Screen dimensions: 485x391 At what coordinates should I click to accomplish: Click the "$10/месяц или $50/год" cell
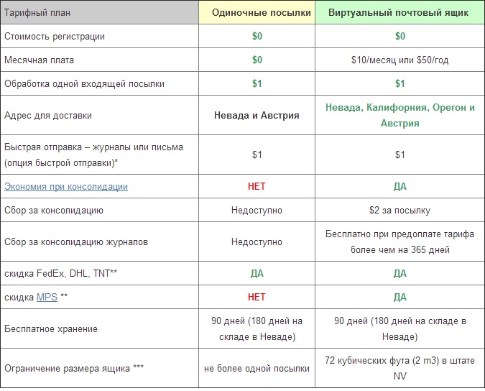pyautogui.click(x=399, y=60)
